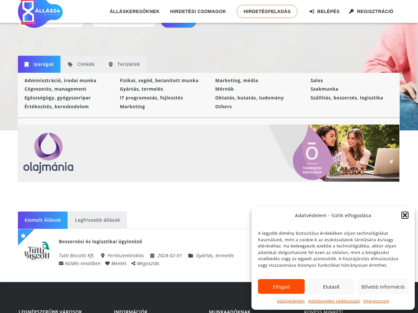418x313 pixels.
Task: Click Gyártás, termelés tag in job listing
Action: [215, 256]
